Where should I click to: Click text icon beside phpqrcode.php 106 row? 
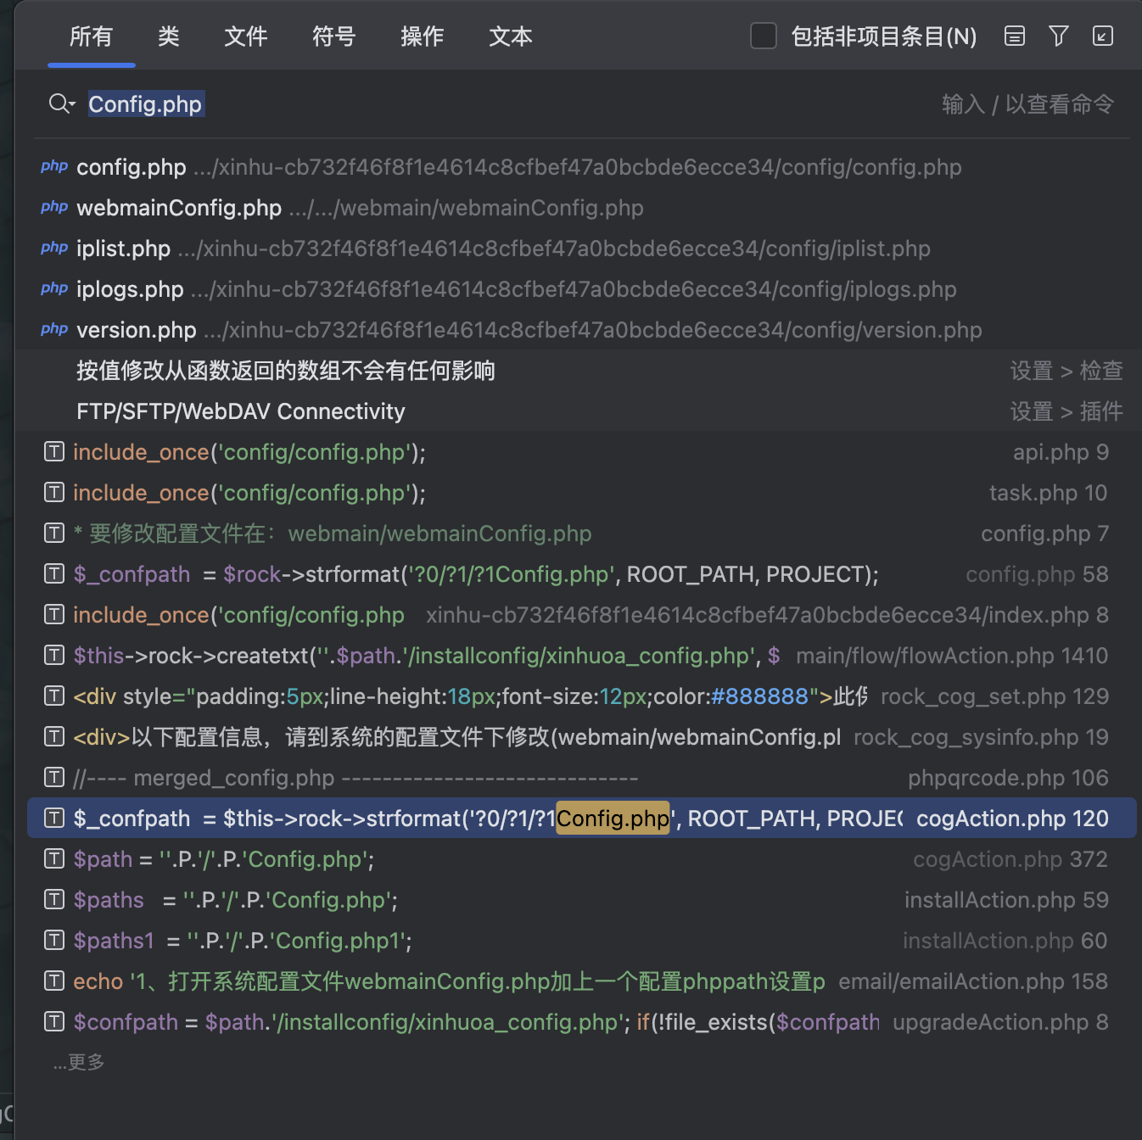(54, 777)
